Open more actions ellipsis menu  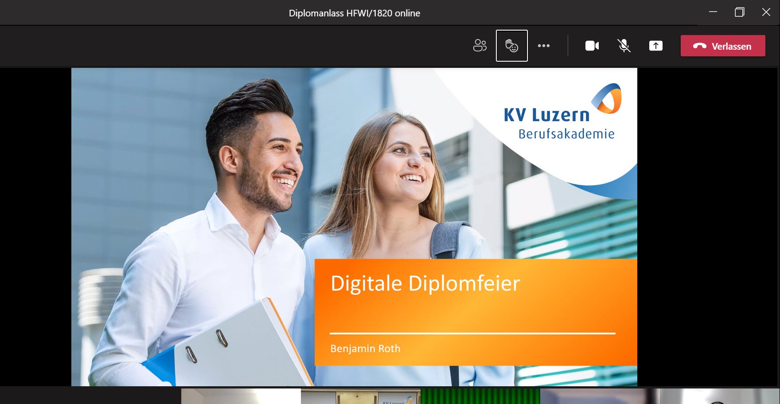pyautogui.click(x=544, y=46)
